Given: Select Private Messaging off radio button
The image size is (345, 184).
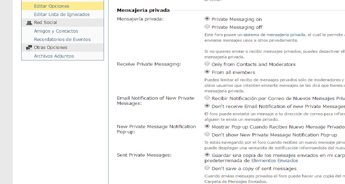Looking at the screenshot, I should click(x=207, y=27).
